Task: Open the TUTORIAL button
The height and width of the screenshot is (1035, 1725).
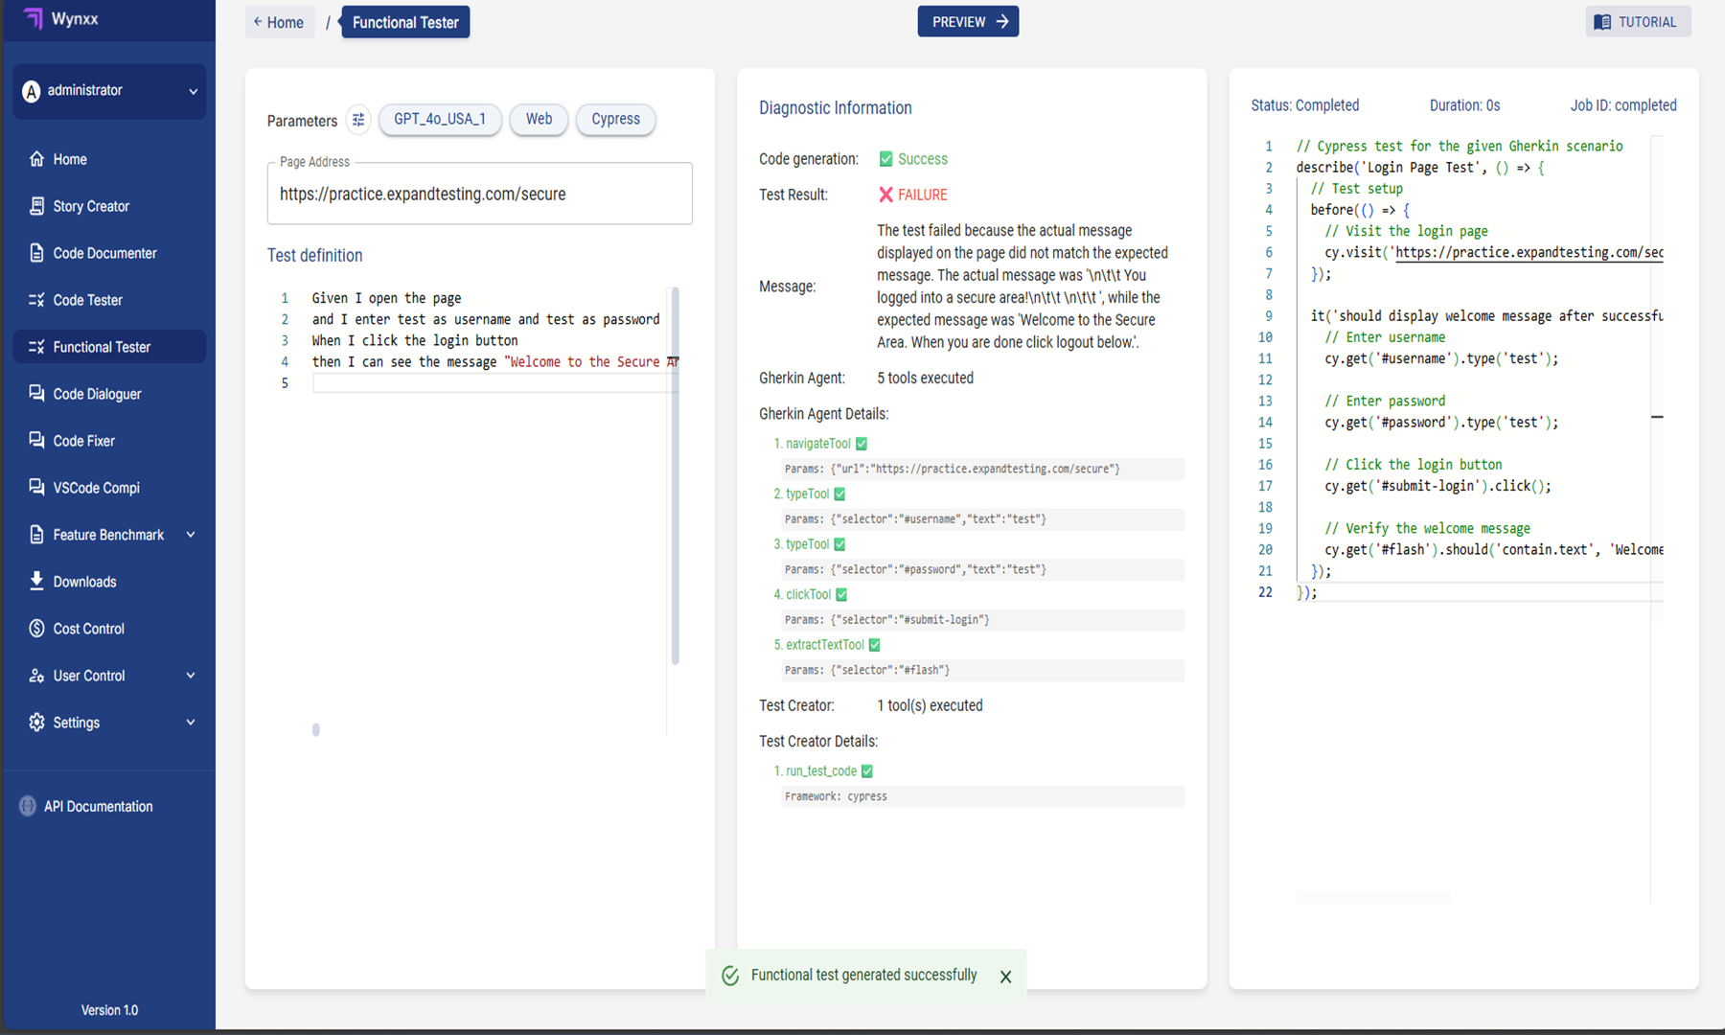Action: pos(1637,22)
